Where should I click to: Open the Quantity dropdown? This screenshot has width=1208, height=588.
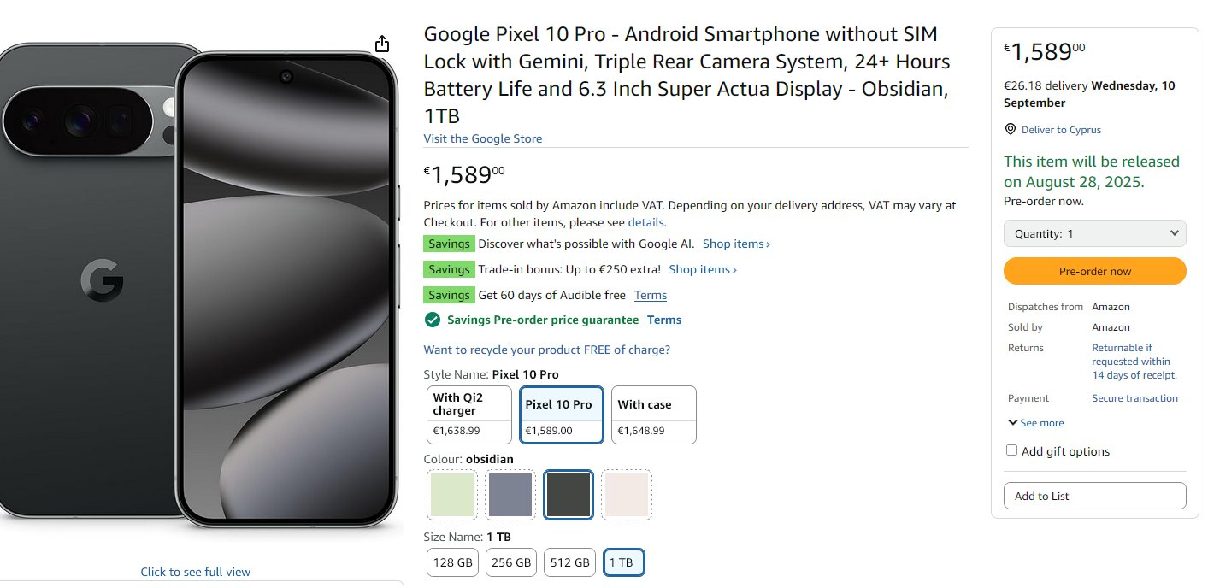click(1094, 233)
